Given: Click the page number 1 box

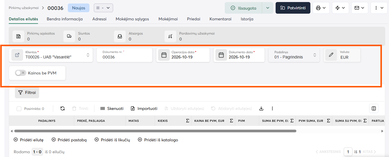Looking at the screenshot, I should coord(348,152).
